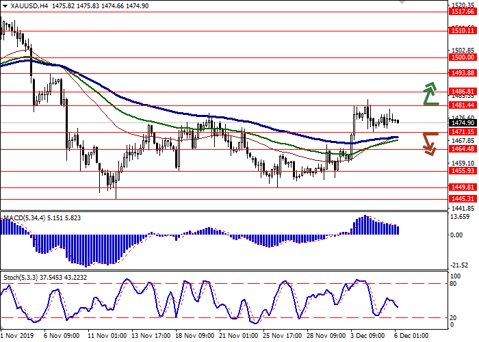Viewport: 479px width, 342px height.
Task: Click the red downward arrow icon
Action: point(430,143)
